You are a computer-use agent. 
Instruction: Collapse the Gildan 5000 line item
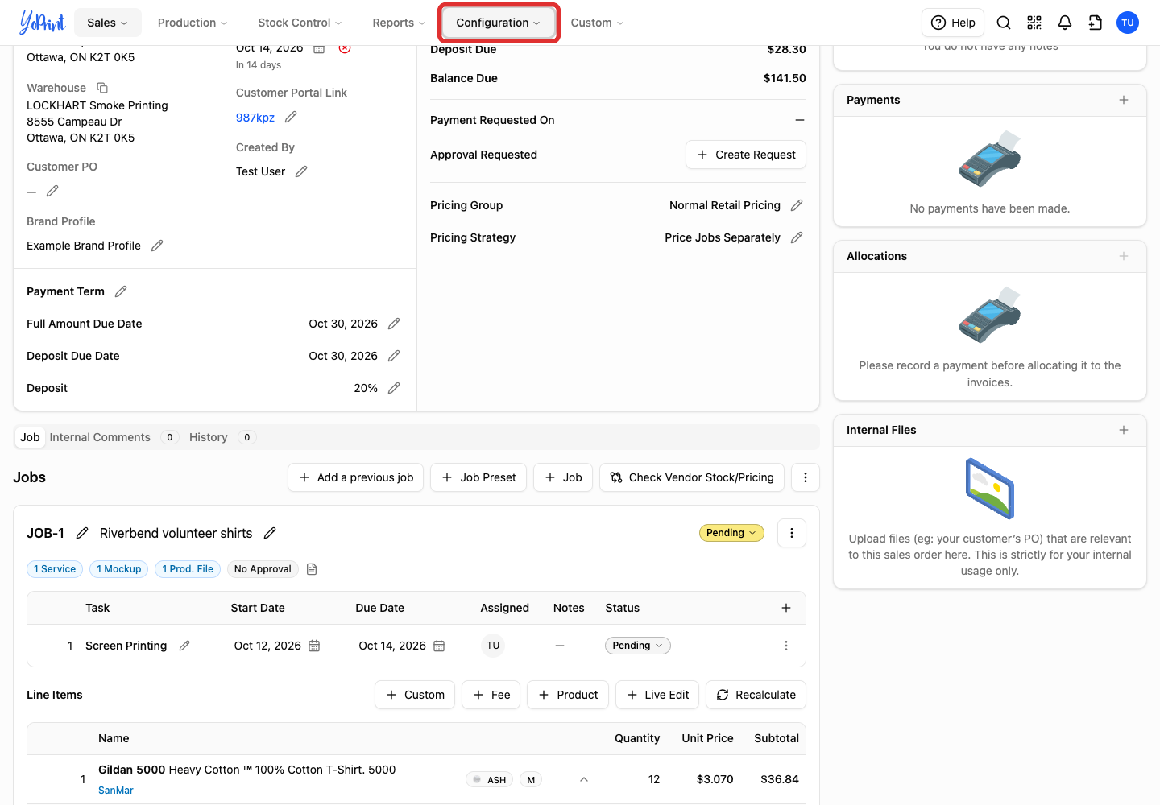584,779
